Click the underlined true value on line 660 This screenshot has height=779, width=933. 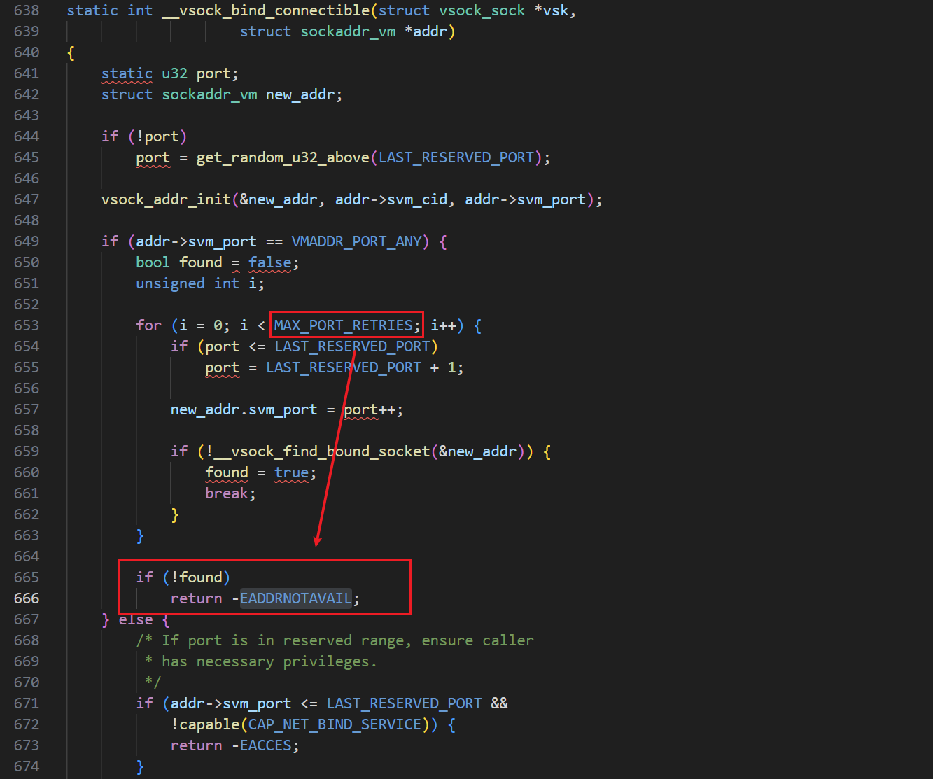(x=291, y=472)
